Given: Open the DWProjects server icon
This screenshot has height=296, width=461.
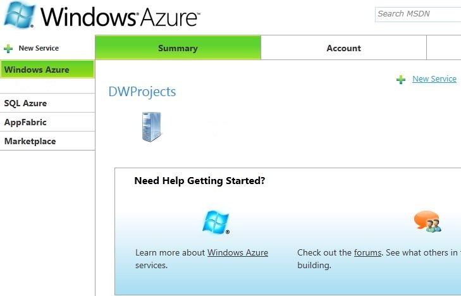Looking at the screenshot, I should coord(151,126).
